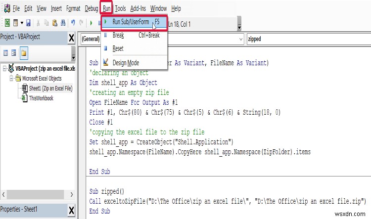This screenshot has height=219, width=371.
Task: Click the Cut scissors icon
Action: [38, 23]
